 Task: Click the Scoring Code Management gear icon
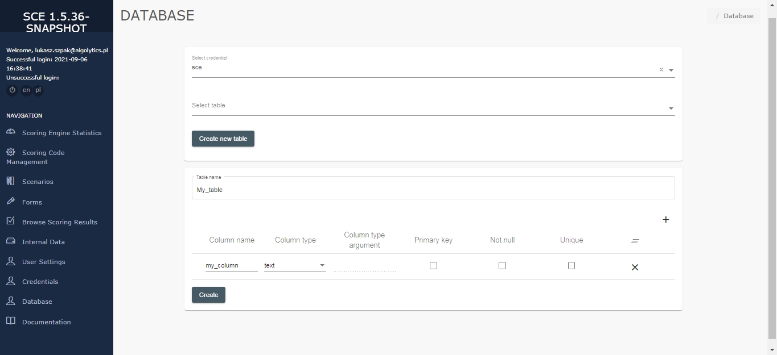click(x=11, y=152)
